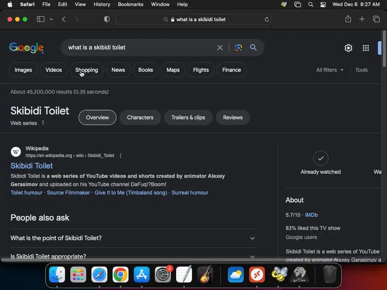Image resolution: width=387 pixels, height=290 pixels.
Task: Open the Google apps grid
Action: [x=366, y=48]
